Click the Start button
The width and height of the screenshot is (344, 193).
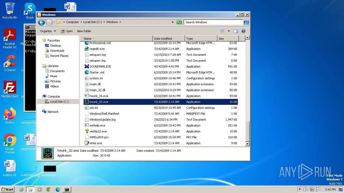click(x=7, y=190)
